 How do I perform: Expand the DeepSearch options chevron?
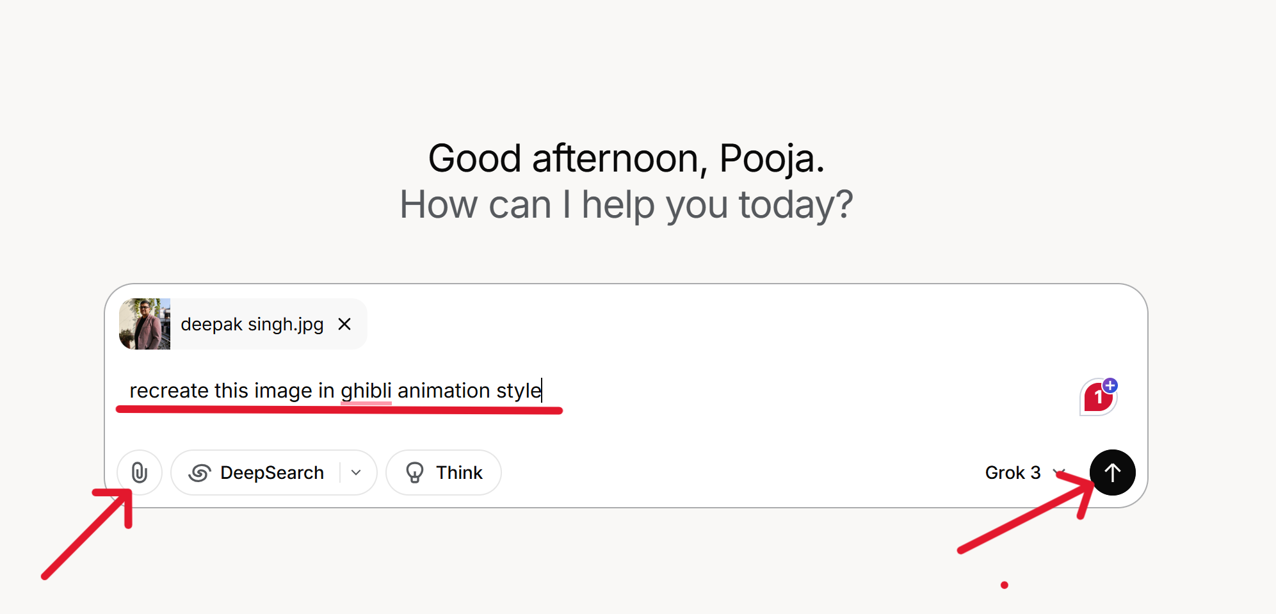pos(357,473)
